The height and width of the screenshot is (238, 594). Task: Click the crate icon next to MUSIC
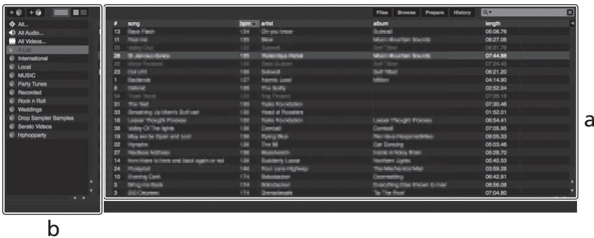12,76
